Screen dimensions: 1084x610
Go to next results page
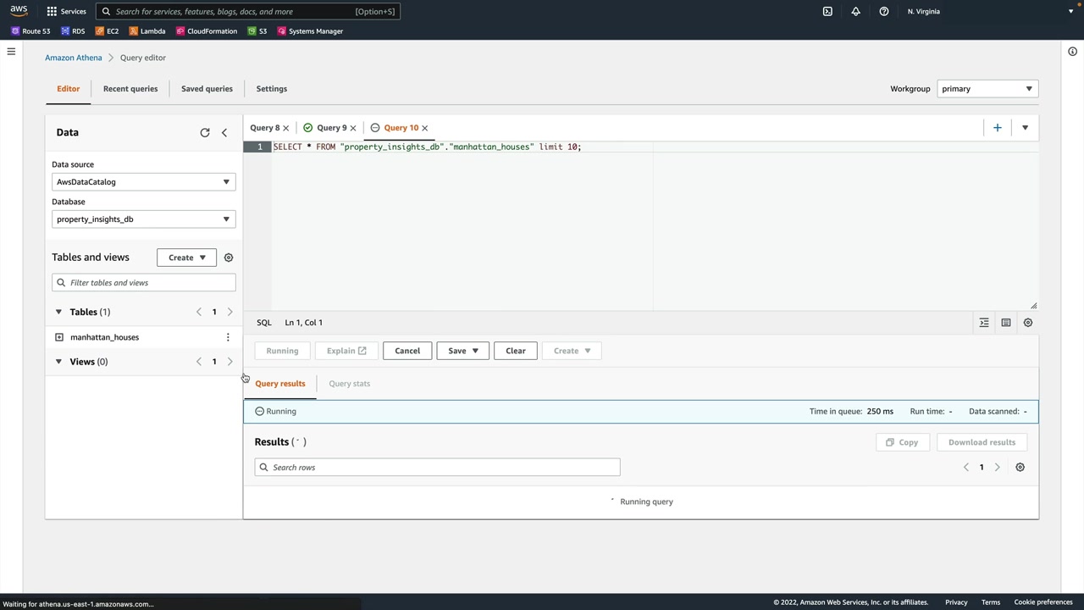pos(997,468)
